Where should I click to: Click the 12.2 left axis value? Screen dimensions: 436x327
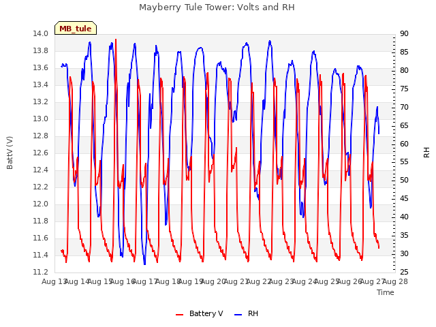coord(40,187)
